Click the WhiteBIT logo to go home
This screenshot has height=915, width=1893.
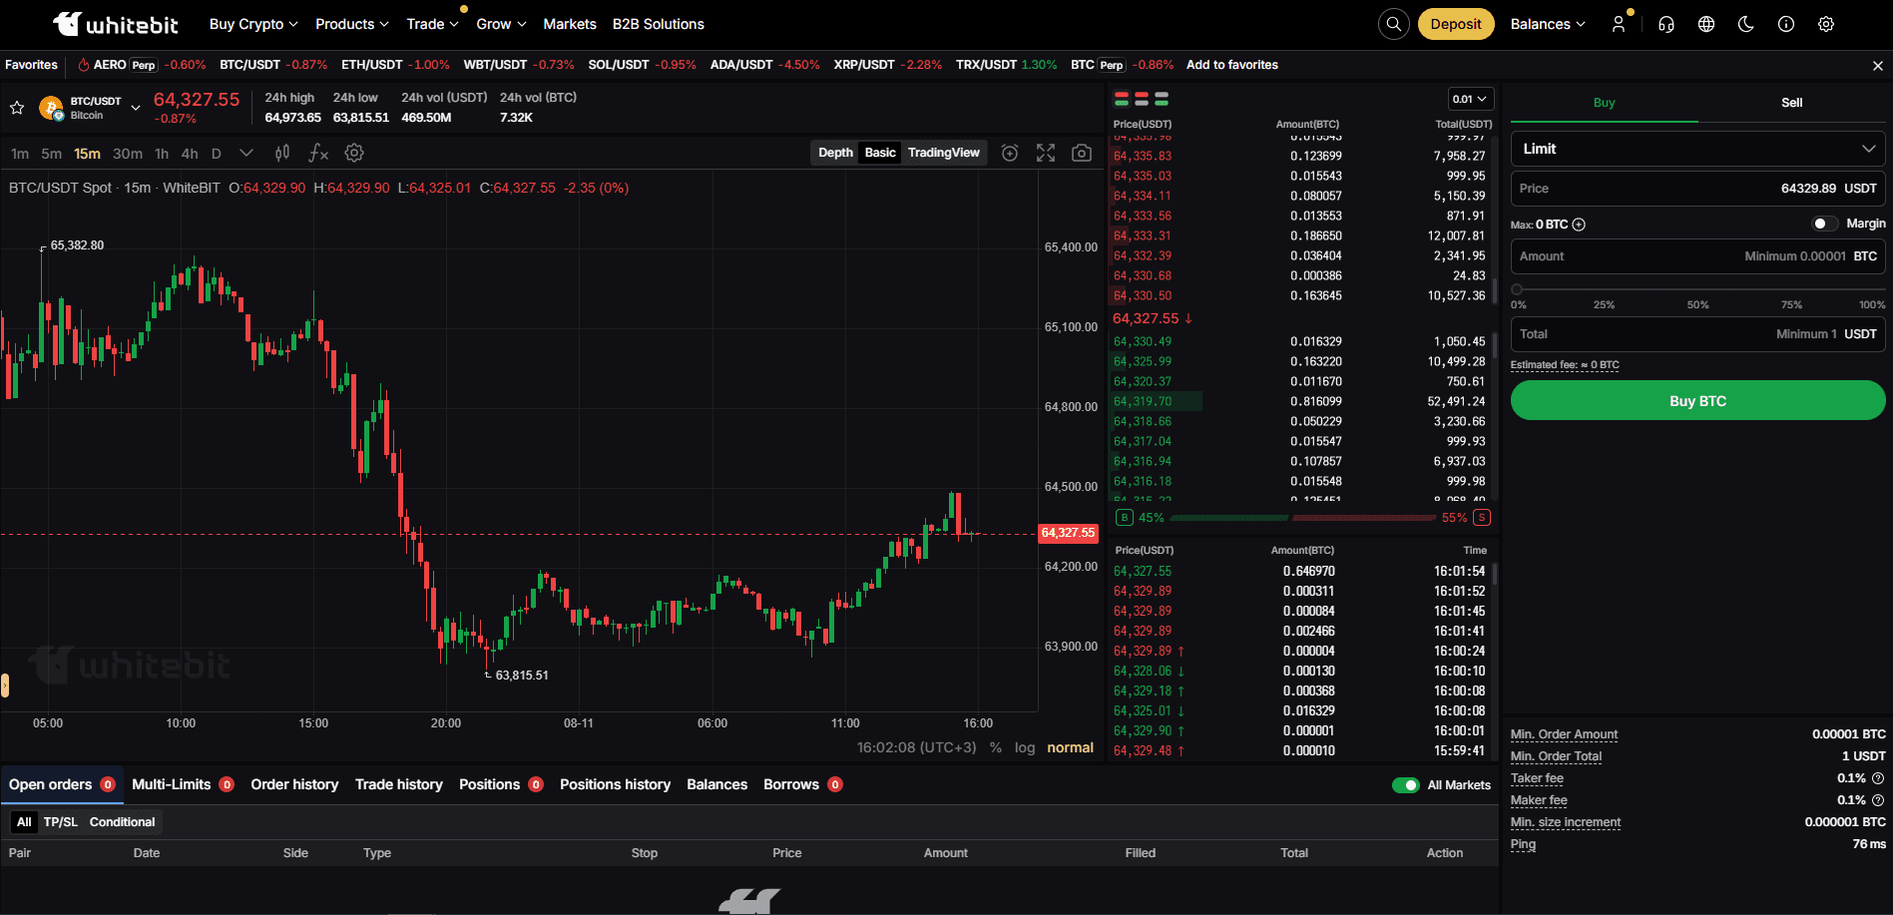116,24
